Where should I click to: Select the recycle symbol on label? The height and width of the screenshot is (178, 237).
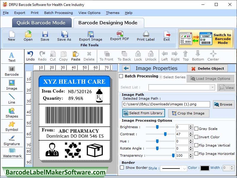tap(73, 150)
